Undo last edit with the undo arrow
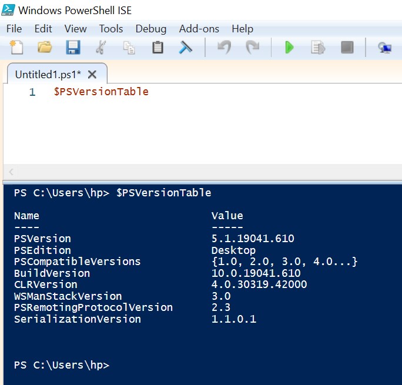Screen dimensions: 402x385 click(x=224, y=48)
